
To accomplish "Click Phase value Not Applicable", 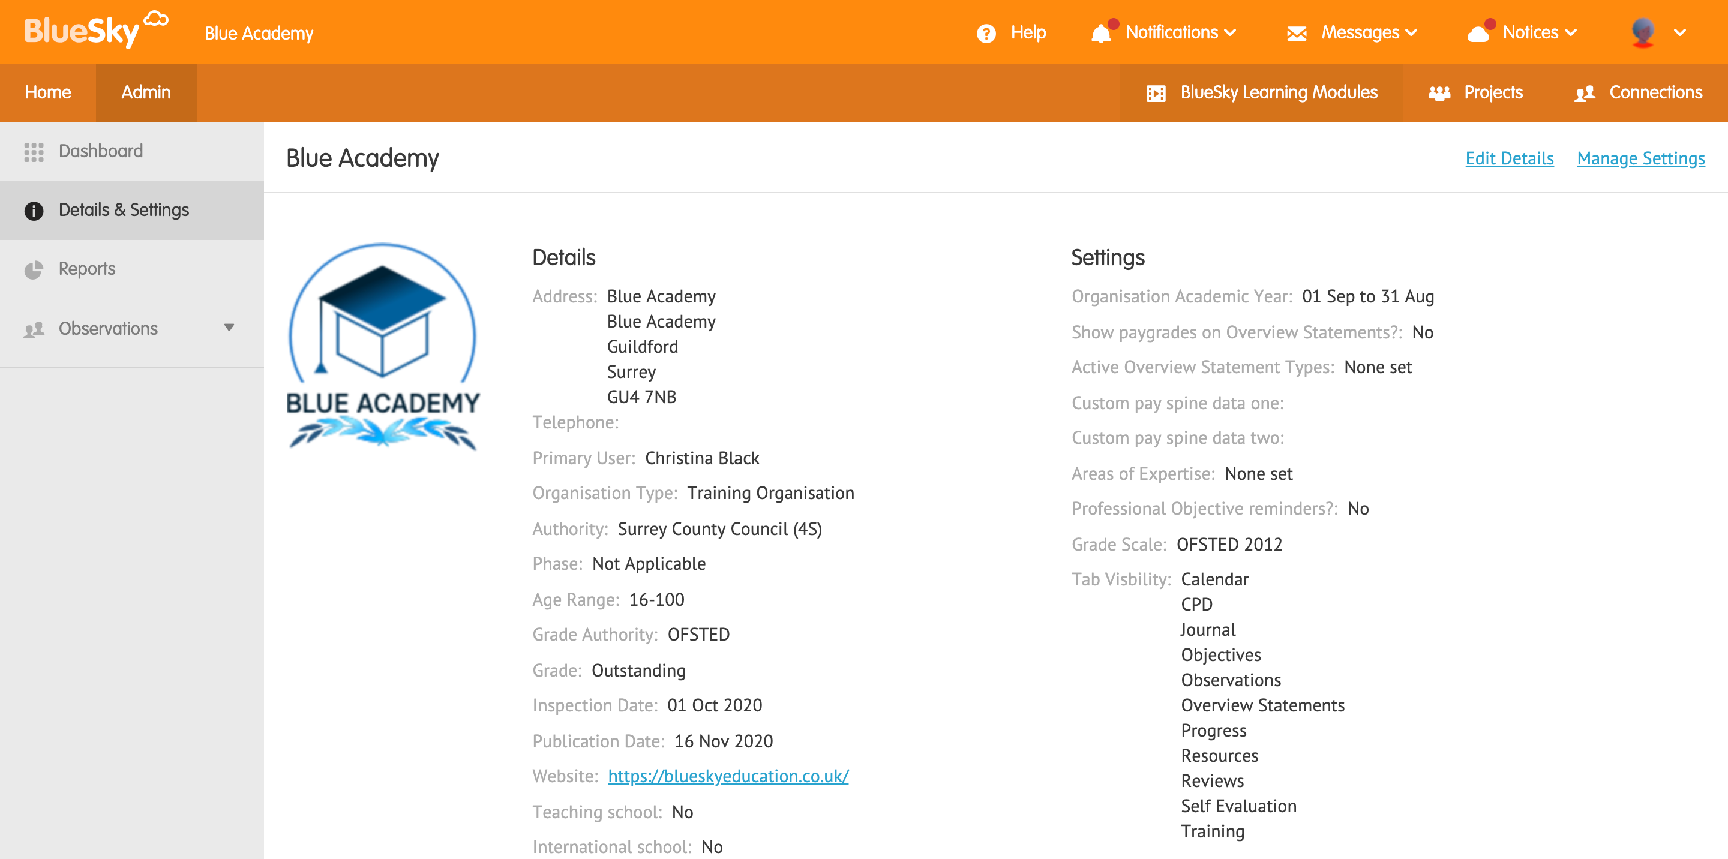I will coord(649,564).
